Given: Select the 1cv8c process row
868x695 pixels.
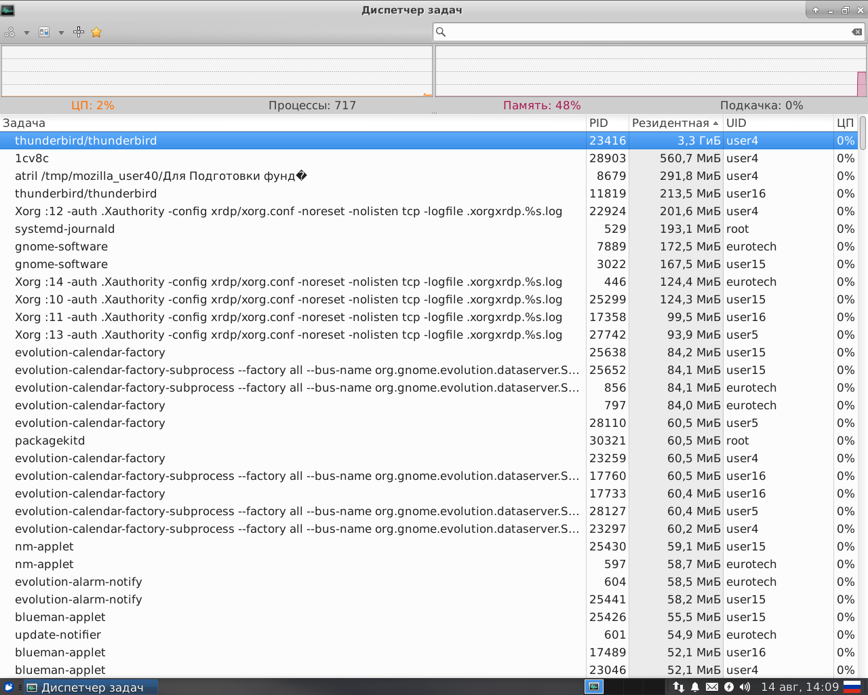Looking at the screenshot, I should pos(429,158).
